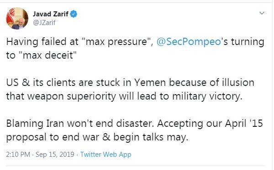The width and height of the screenshot is (274, 170).
Task: Click the 2:10 PM timestamp
Action: 18,155
